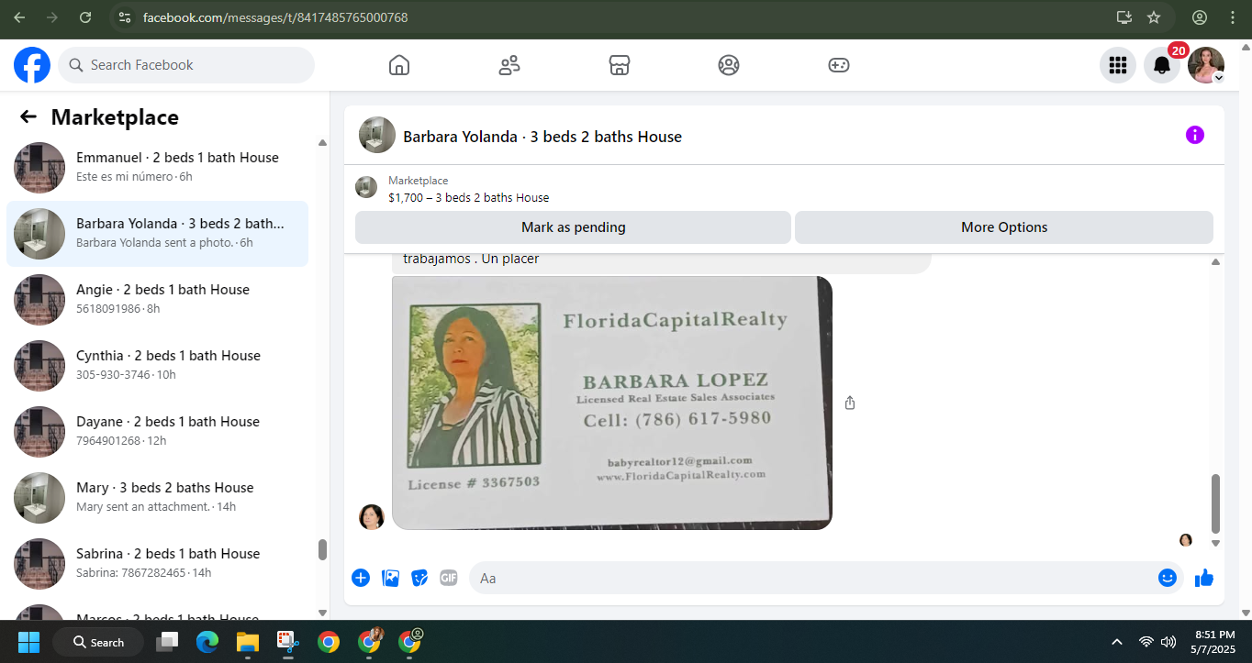Open Dayane 2 beds 1 bath conversation
This screenshot has width=1252, height=663.
coord(157,432)
